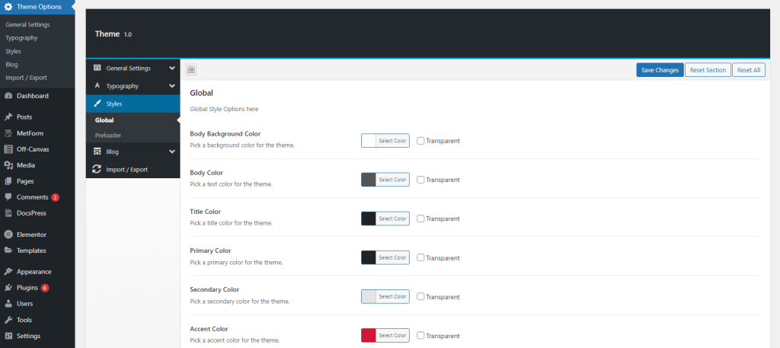Click Select Color for Secondary Color
780x348 pixels.
point(392,297)
